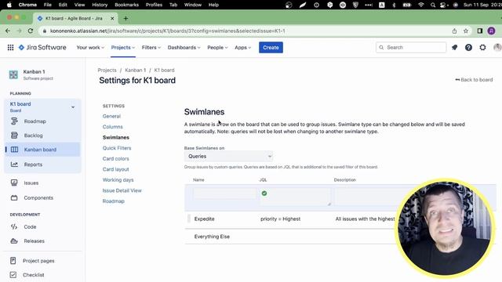Click the Jira Search field
This screenshot has height=282, width=502.
[411, 47]
